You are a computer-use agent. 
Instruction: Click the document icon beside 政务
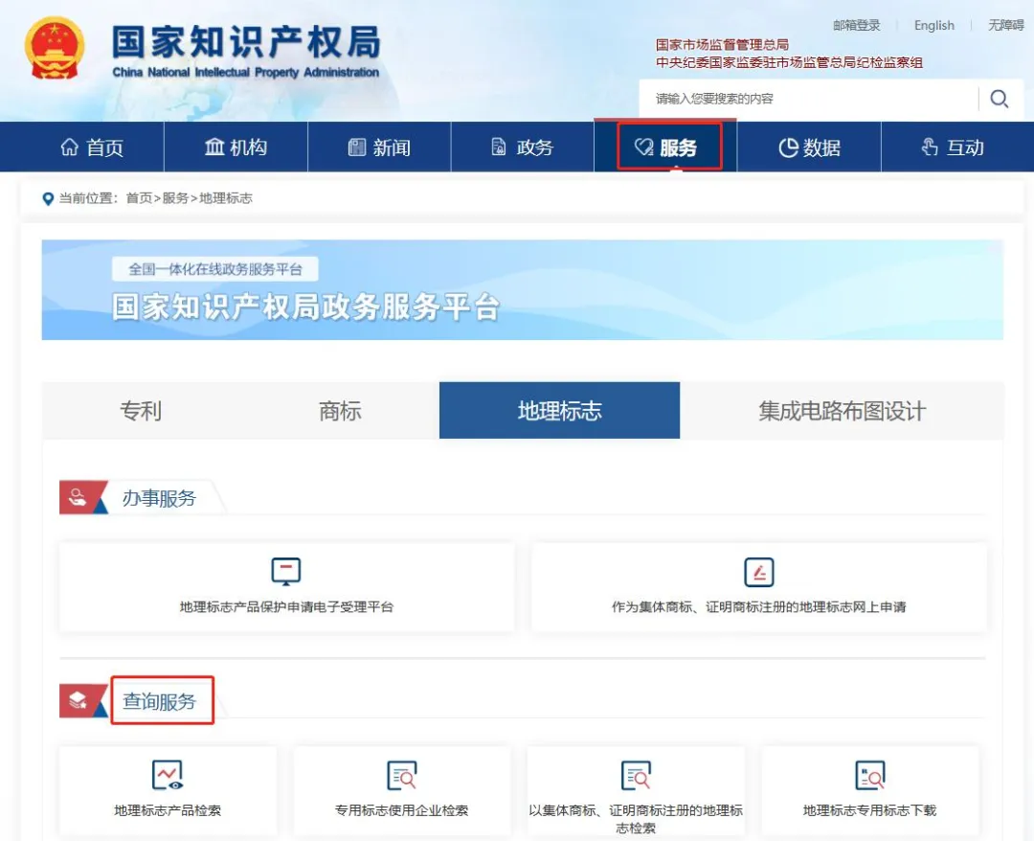[499, 147]
